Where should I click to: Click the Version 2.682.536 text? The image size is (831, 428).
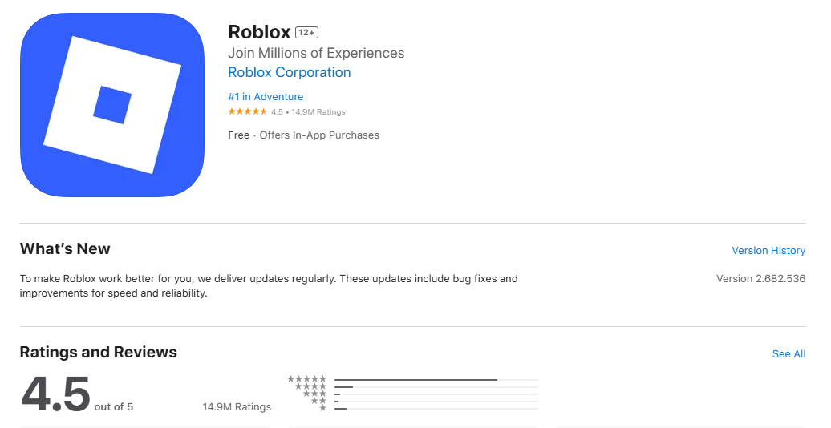[760, 279]
